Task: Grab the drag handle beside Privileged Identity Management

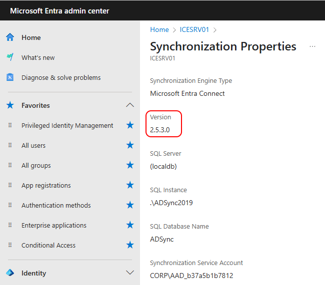Action: [x=10, y=125]
